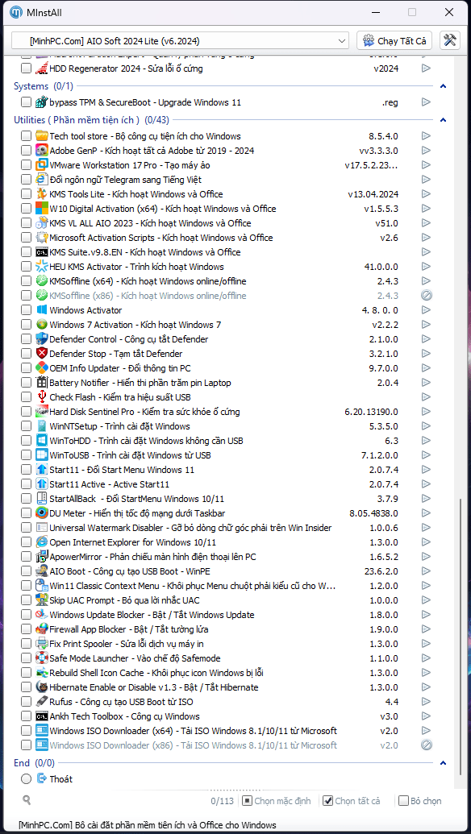Enable the Windows 7 Activation checkbox

26,325
